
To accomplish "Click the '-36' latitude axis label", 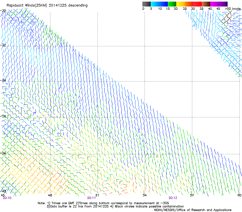I will [x=3, y=116].
